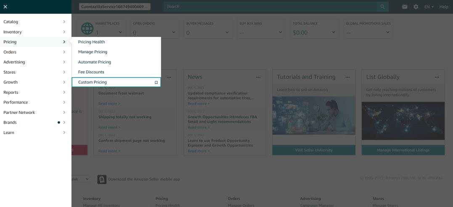Open options menu left of News card
The image size is (453, 207).
(x=169, y=77)
